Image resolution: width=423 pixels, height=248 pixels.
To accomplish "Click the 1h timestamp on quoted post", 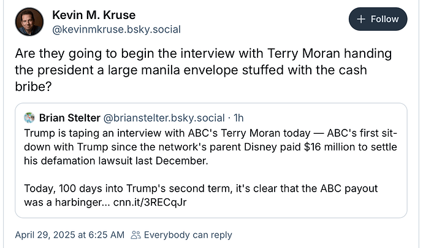I will 238,118.
